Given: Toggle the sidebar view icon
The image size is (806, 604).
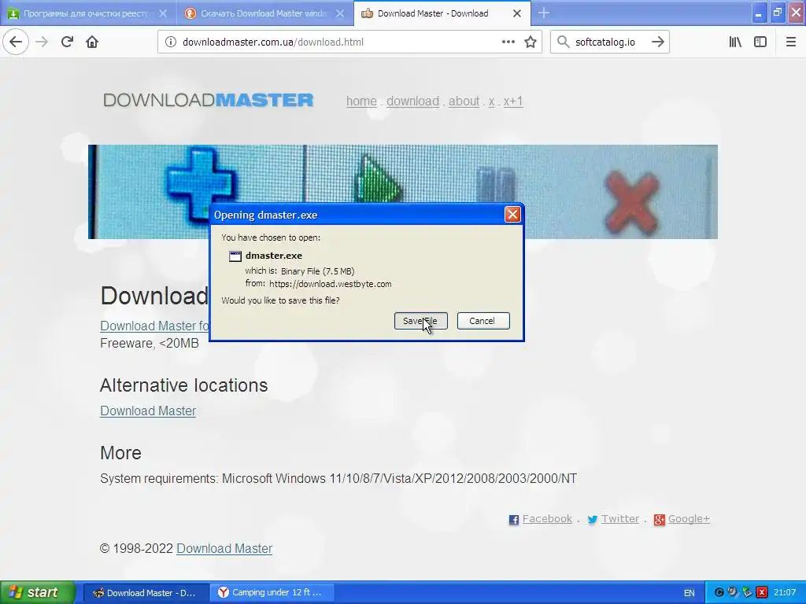Looking at the screenshot, I should click(x=760, y=42).
